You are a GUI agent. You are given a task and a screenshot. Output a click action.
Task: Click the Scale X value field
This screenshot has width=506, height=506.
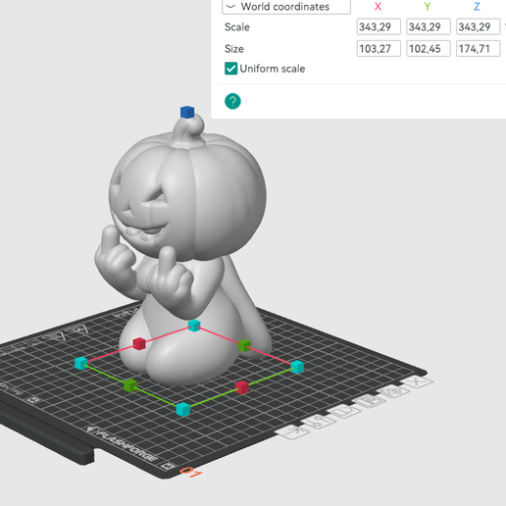tap(379, 26)
